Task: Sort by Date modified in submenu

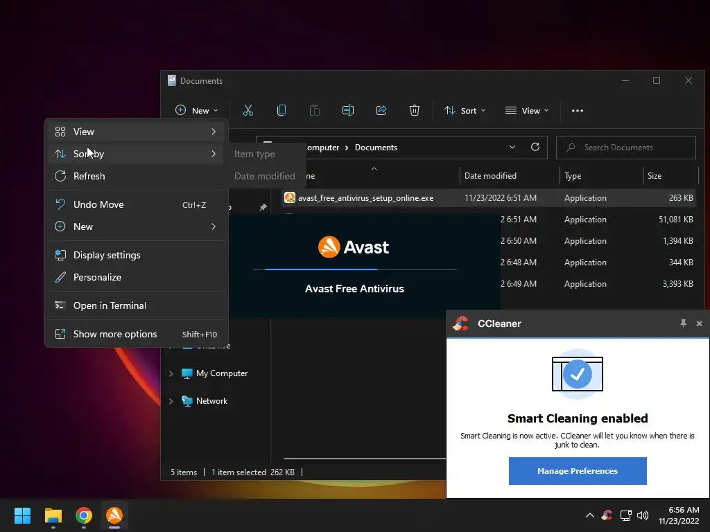Action: [264, 176]
